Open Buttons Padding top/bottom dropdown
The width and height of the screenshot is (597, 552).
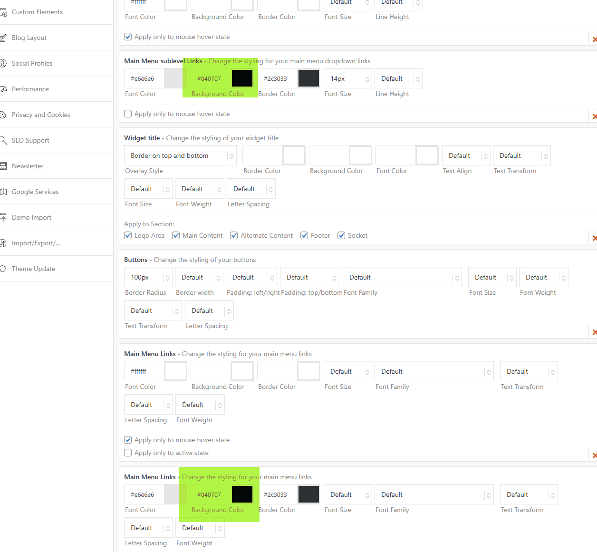click(310, 277)
